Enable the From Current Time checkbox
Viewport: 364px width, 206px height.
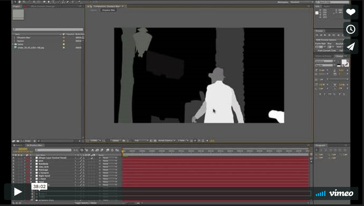[x=316, y=51]
